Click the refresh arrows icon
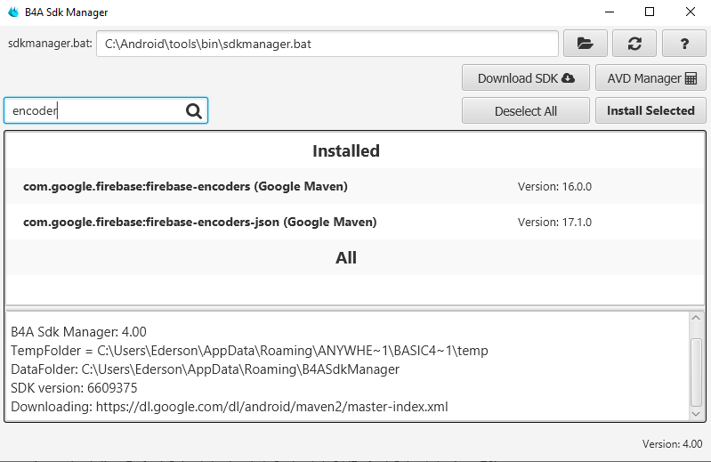The image size is (711, 462). 634,43
